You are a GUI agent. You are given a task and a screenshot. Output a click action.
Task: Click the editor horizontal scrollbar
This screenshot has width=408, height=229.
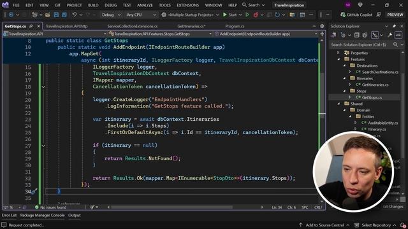point(171,207)
